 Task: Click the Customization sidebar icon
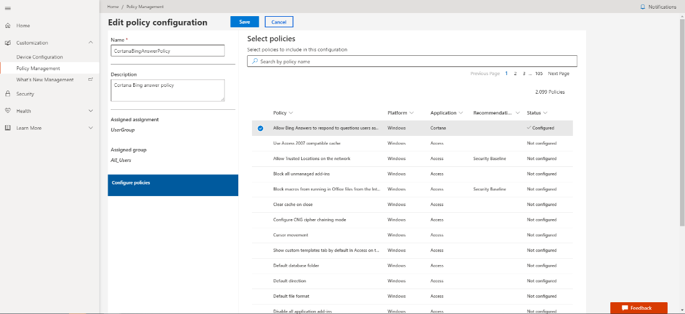7,43
